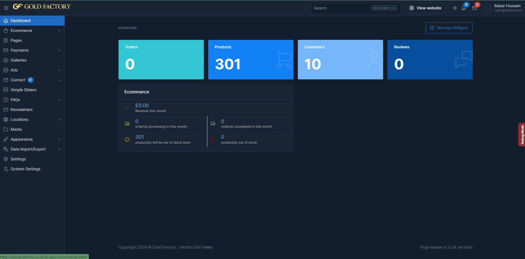Click the Media folder icon in sidebar
The width and height of the screenshot is (525, 259).
click(6, 129)
